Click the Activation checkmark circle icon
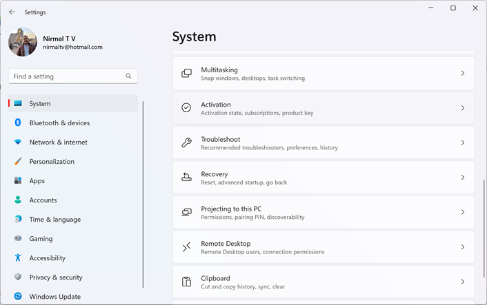487x305 pixels. coord(186,107)
